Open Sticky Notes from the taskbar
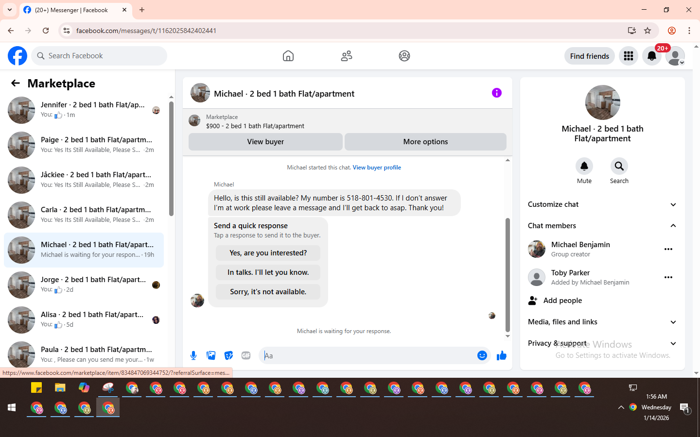The image size is (700, 437). [36, 387]
